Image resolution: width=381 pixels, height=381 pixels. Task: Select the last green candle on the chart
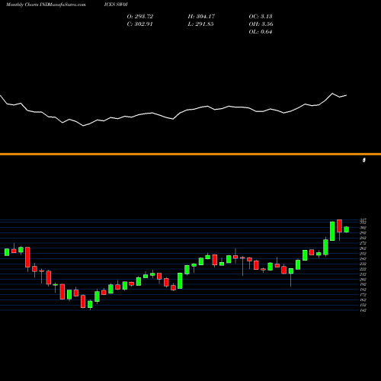click(x=347, y=229)
